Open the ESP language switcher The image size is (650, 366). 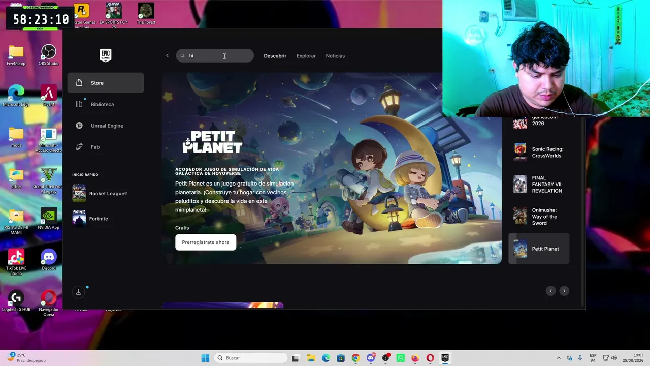pos(593,358)
